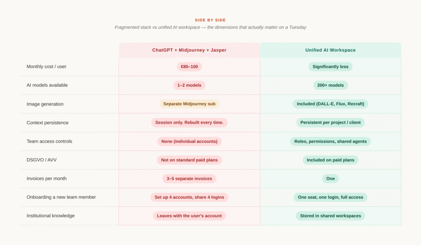Click the "Separate Midjourney sub" yellow pill
Screen dimensions: 421x245
pos(189,104)
